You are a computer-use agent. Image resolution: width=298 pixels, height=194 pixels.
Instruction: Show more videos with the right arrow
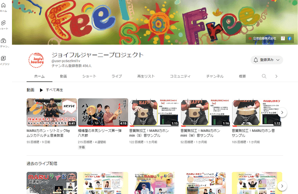(x=281, y=112)
